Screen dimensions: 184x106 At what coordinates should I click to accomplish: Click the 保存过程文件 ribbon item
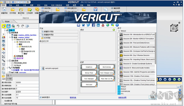tap(71, 8)
